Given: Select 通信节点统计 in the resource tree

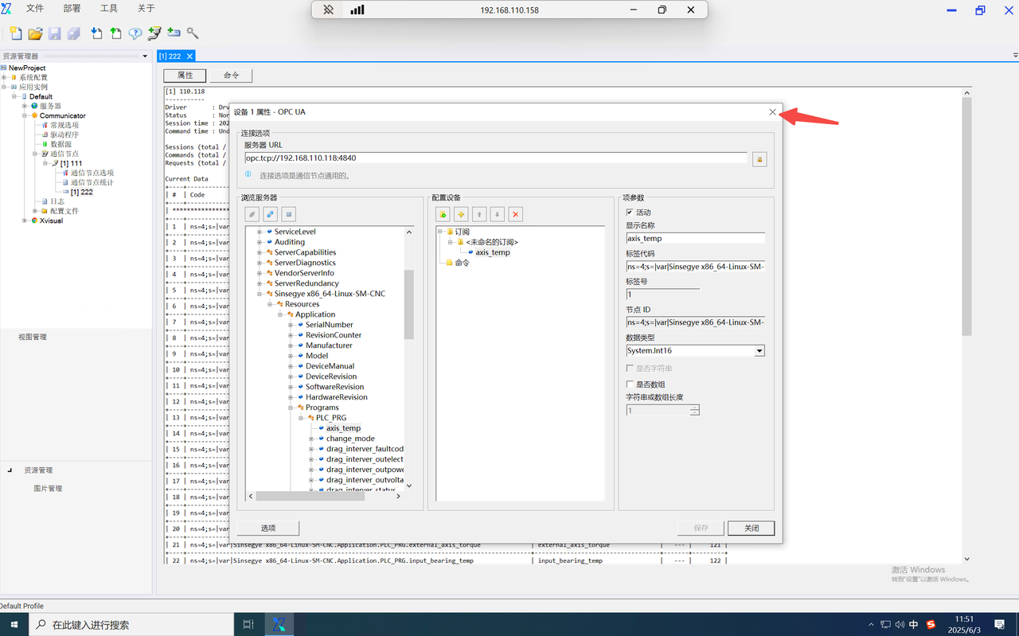Looking at the screenshot, I should pyautogui.click(x=92, y=182).
